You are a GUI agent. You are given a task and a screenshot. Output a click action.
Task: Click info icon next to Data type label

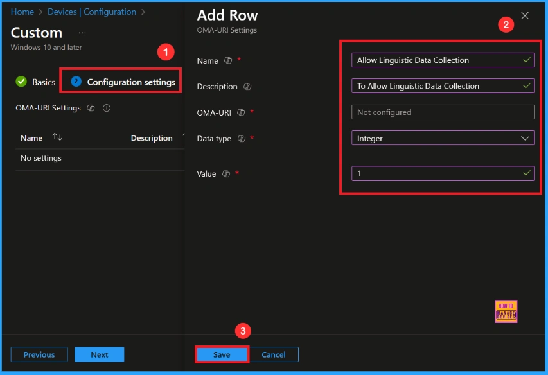pos(241,139)
